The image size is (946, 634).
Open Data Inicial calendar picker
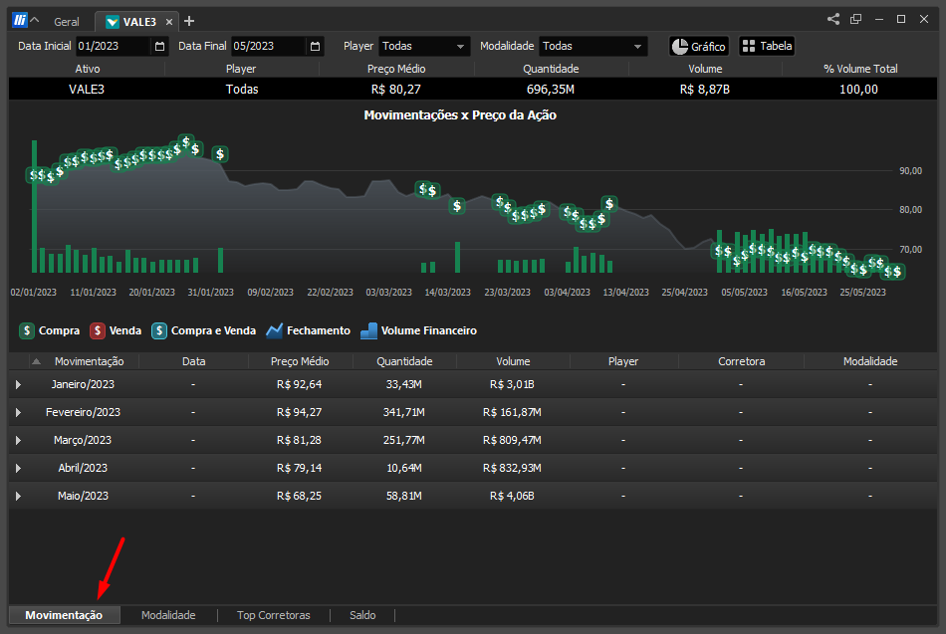[159, 47]
